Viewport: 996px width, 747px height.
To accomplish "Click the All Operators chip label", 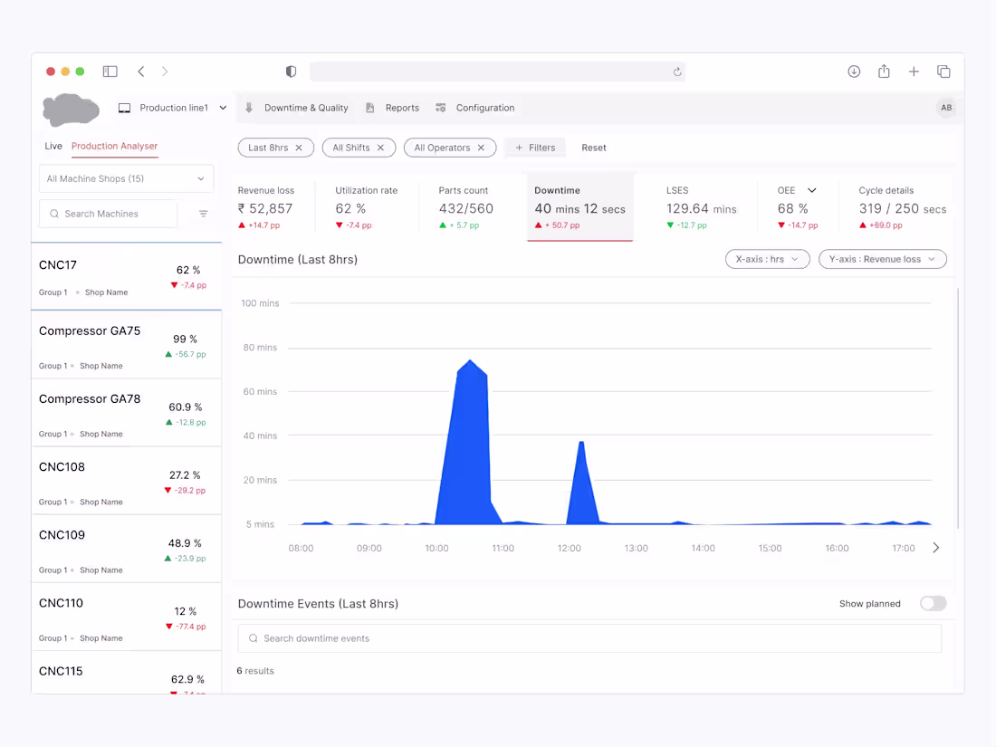I will [442, 148].
